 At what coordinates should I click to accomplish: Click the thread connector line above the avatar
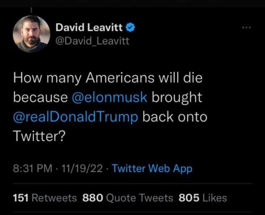tap(31, 10)
